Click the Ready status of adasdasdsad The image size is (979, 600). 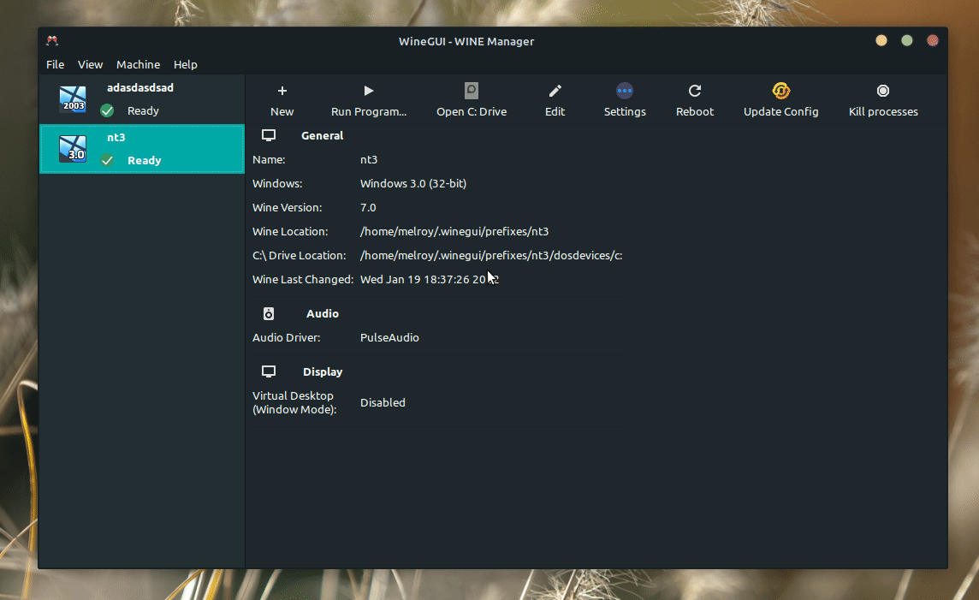point(143,110)
